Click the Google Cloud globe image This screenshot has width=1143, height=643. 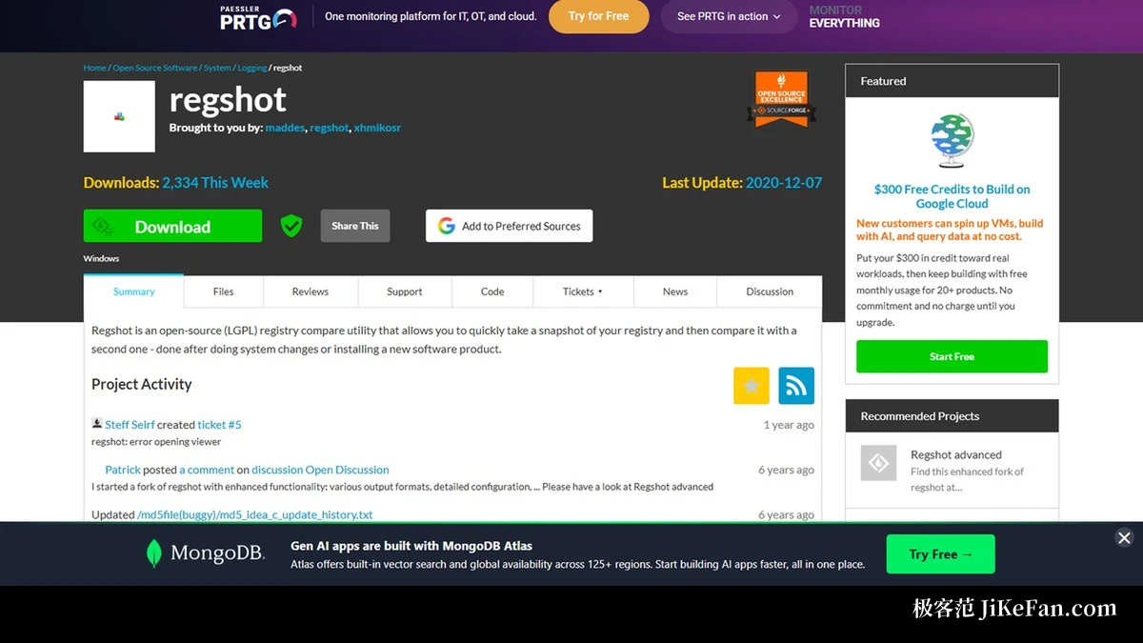coord(952,141)
